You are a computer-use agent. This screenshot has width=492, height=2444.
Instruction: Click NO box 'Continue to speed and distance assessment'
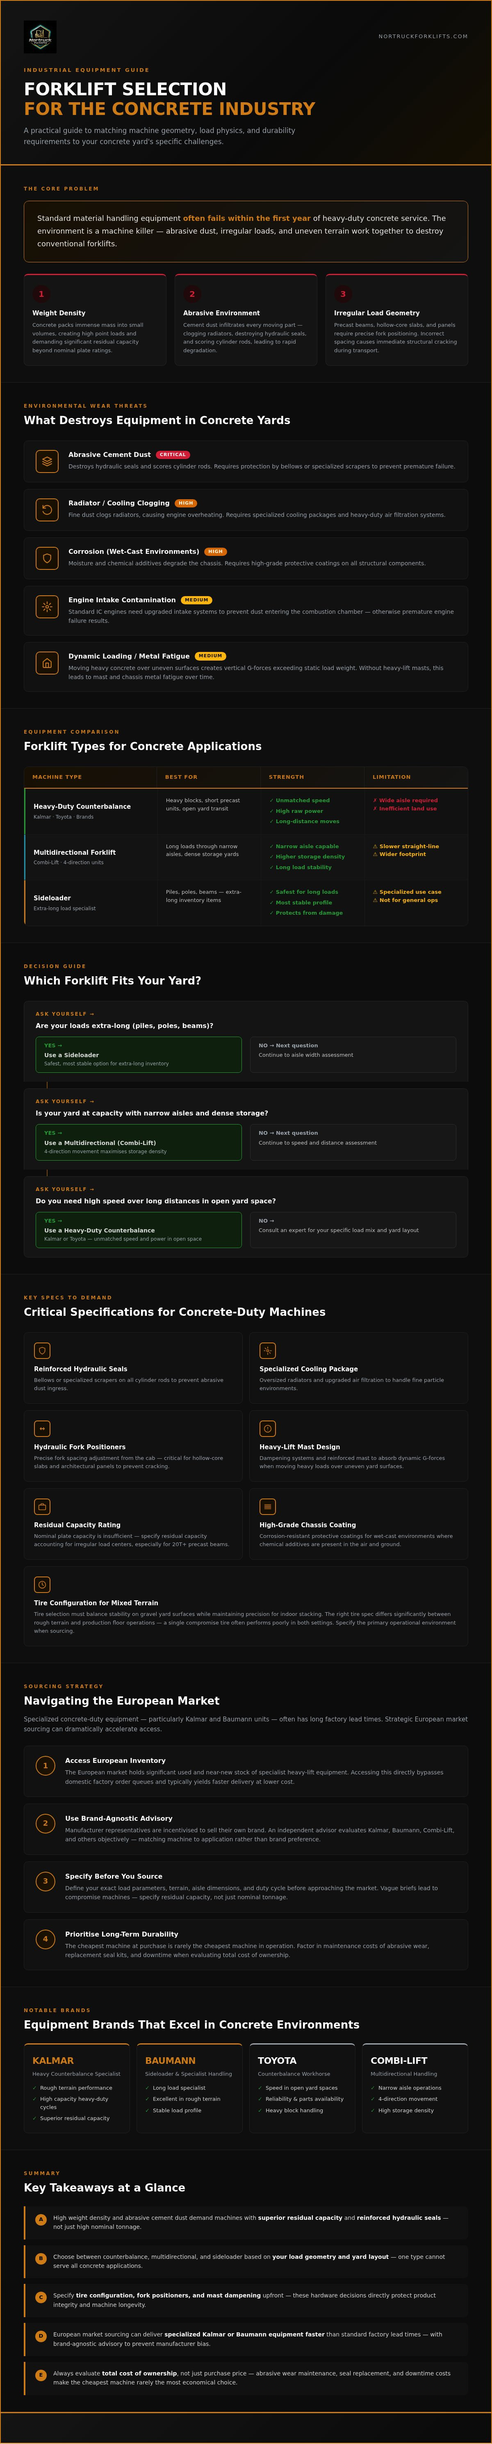[353, 1142]
